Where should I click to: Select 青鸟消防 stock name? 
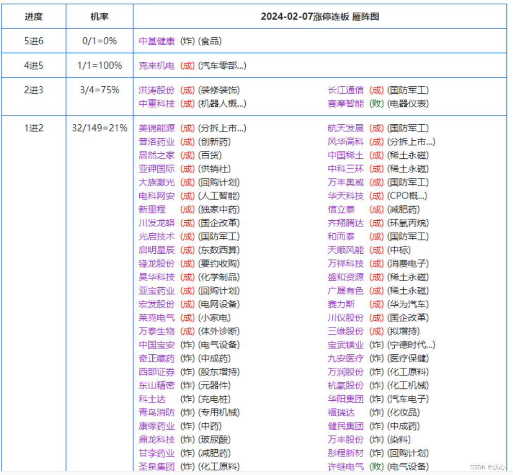point(157,413)
